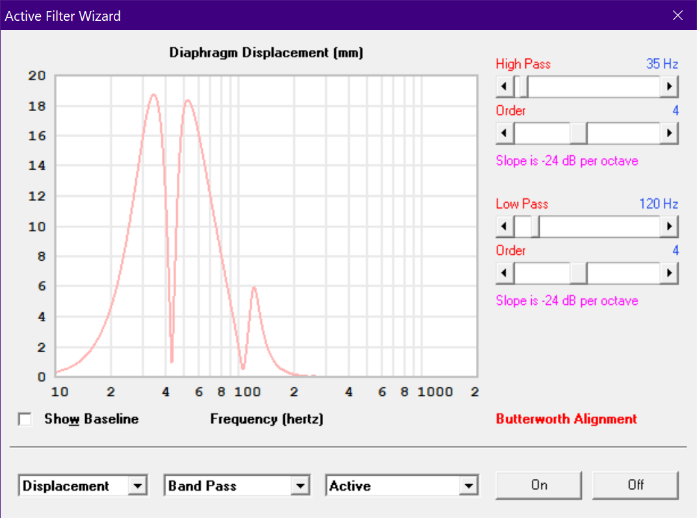Image resolution: width=697 pixels, height=518 pixels.
Task: Decrease Low Pass Order with left arrow
Action: coord(505,273)
